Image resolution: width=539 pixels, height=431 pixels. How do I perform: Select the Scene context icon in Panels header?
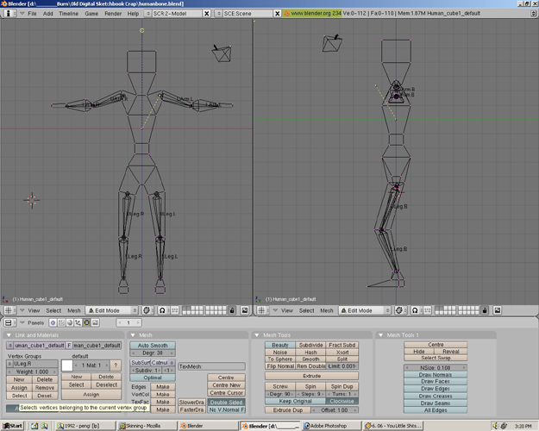(x=95, y=322)
